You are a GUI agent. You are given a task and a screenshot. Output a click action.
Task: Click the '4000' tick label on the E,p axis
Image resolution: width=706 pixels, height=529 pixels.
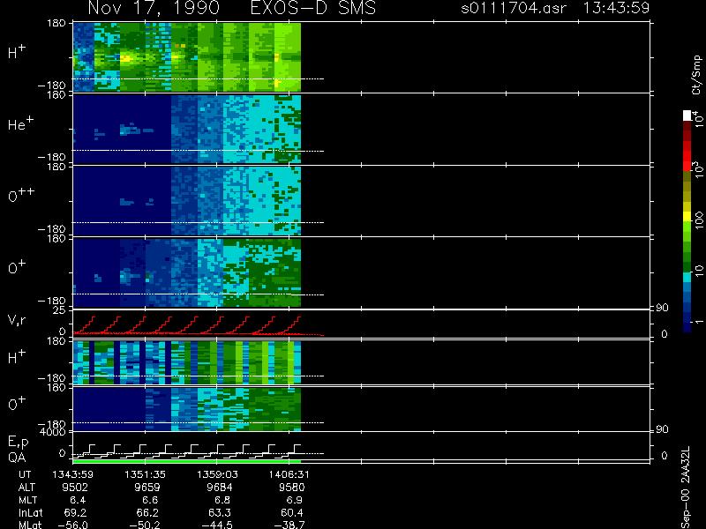coord(55,432)
